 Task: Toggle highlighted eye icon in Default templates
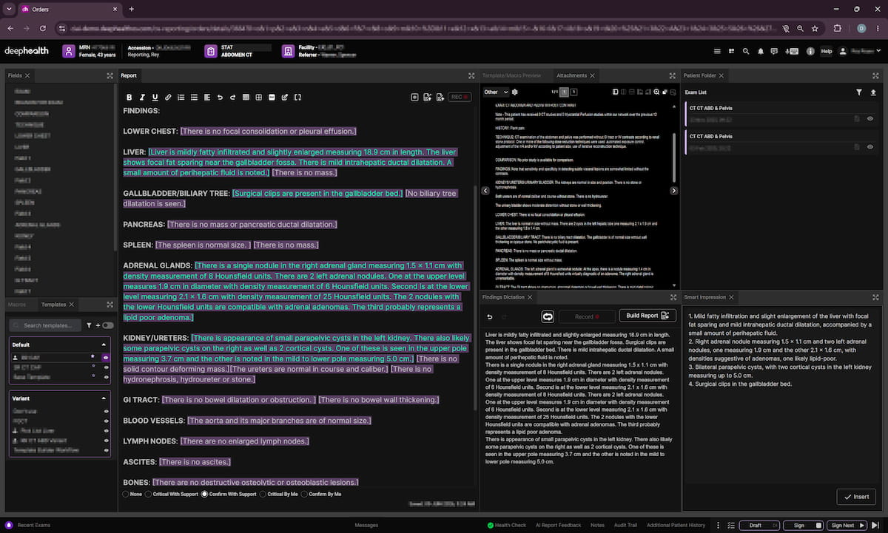(x=106, y=356)
